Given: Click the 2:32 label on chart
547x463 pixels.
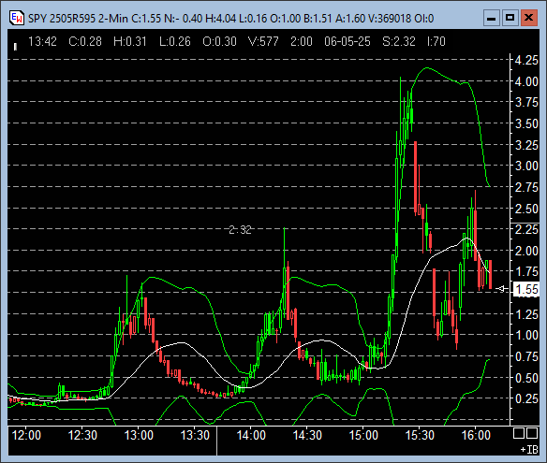Looking at the screenshot, I should point(240,229).
